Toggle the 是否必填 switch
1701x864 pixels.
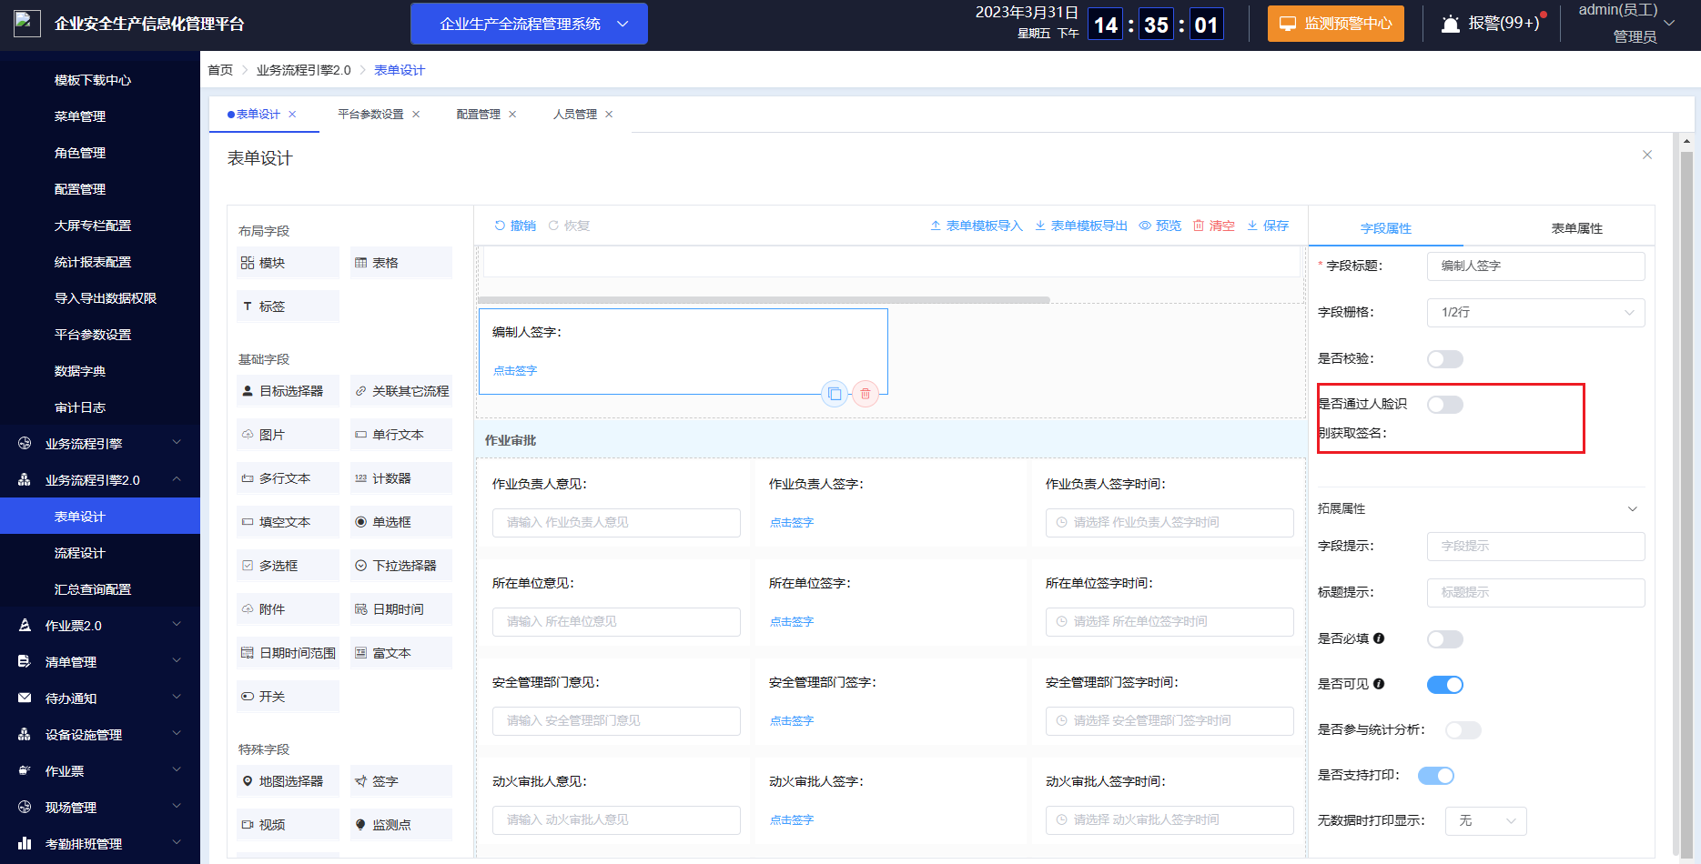(x=1445, y=639)
